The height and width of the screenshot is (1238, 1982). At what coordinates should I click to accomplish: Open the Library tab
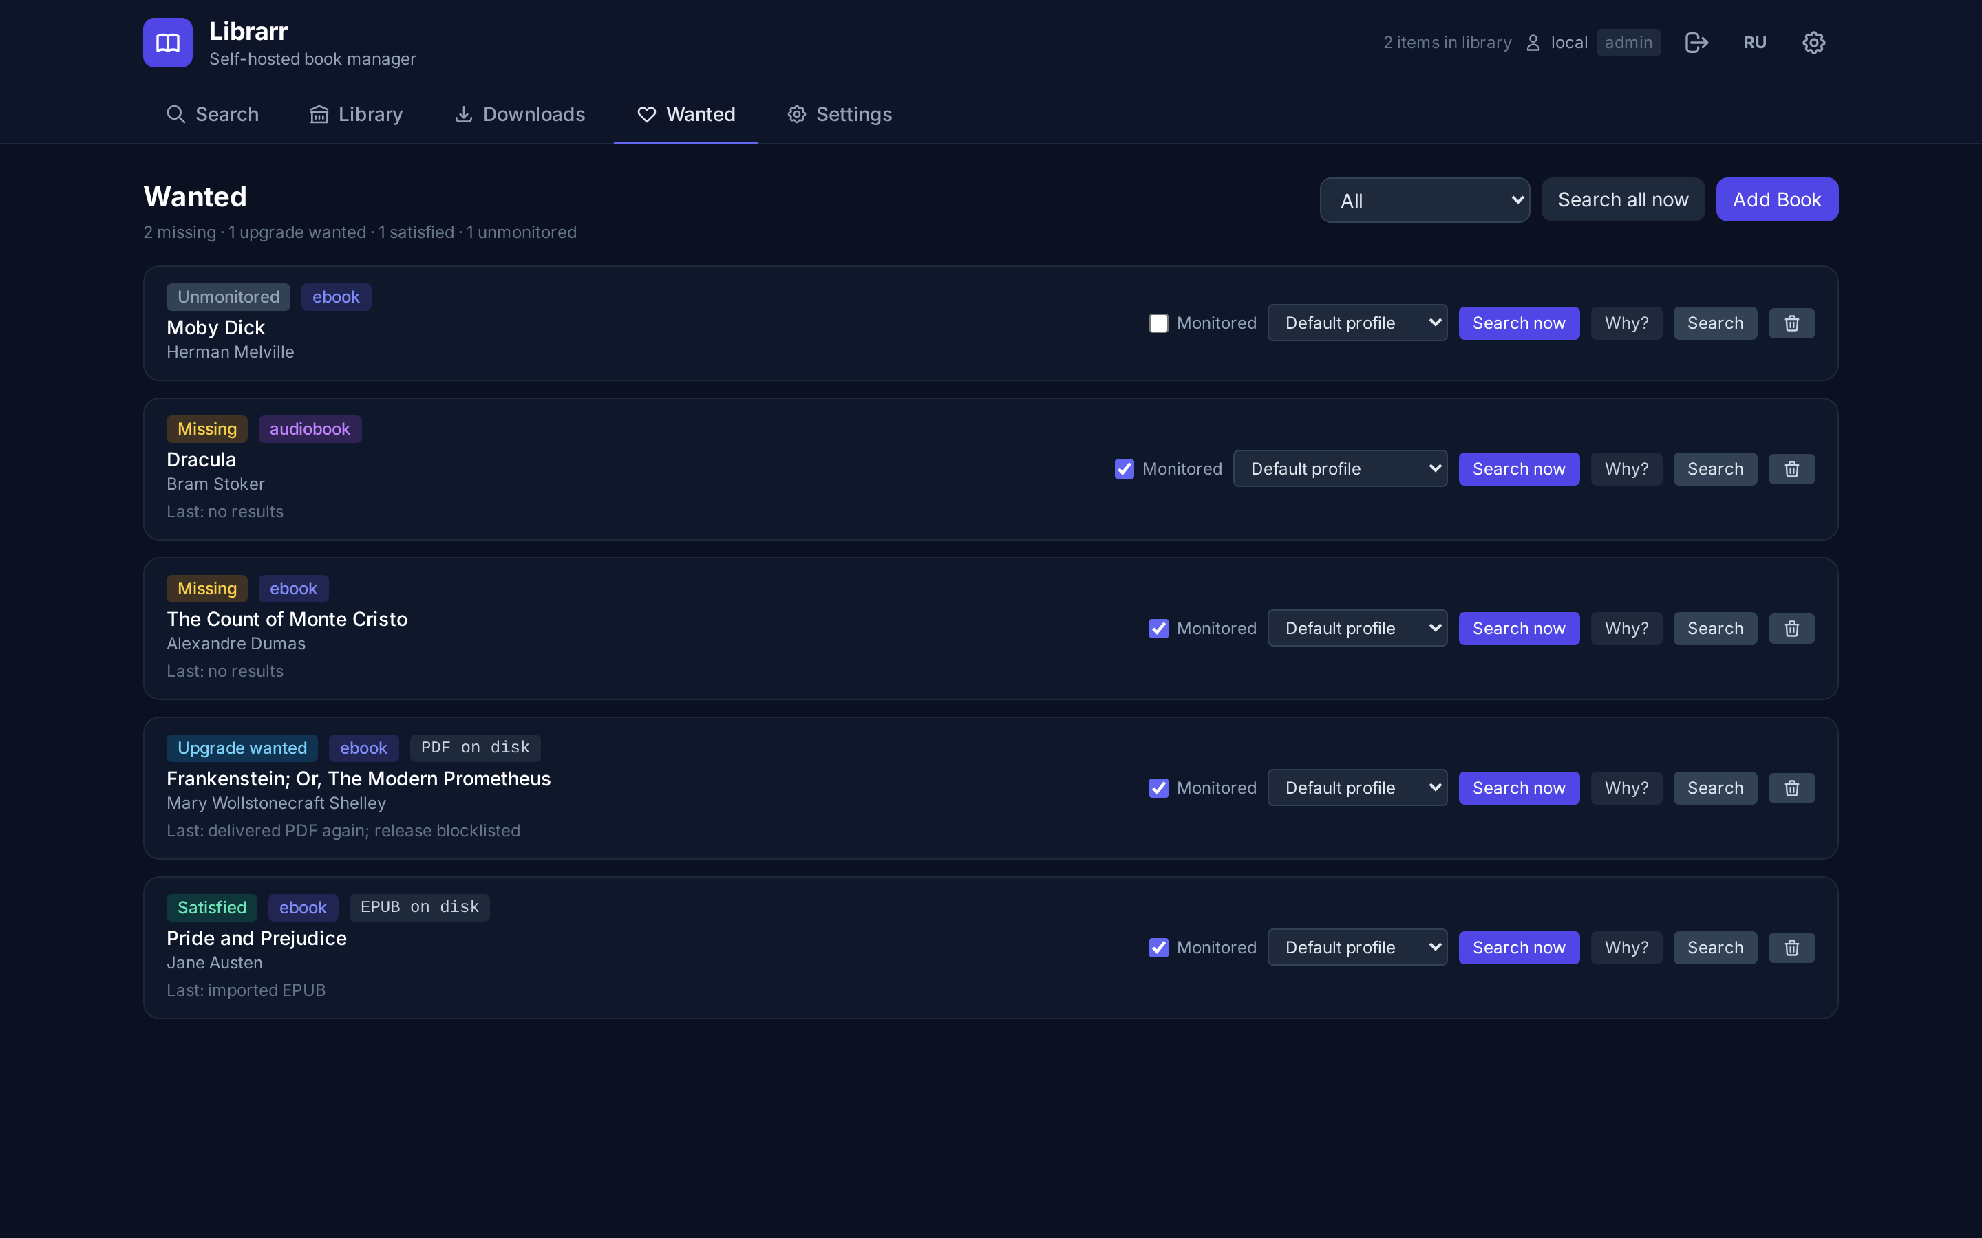[x=356, y=115]
